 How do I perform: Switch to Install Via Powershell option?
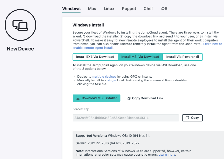[x=183, y=57]
